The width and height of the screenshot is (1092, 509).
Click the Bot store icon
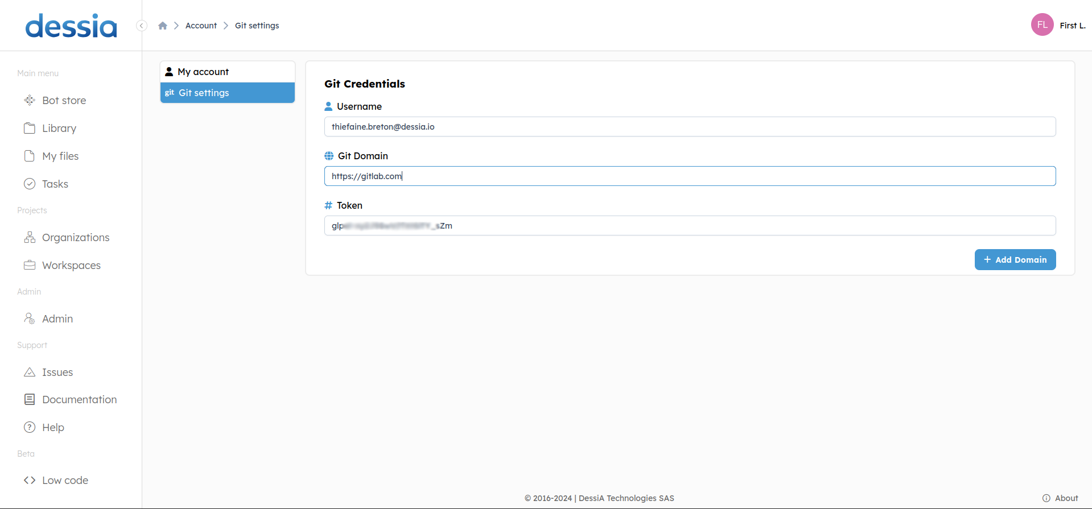[x=30, y=101]
